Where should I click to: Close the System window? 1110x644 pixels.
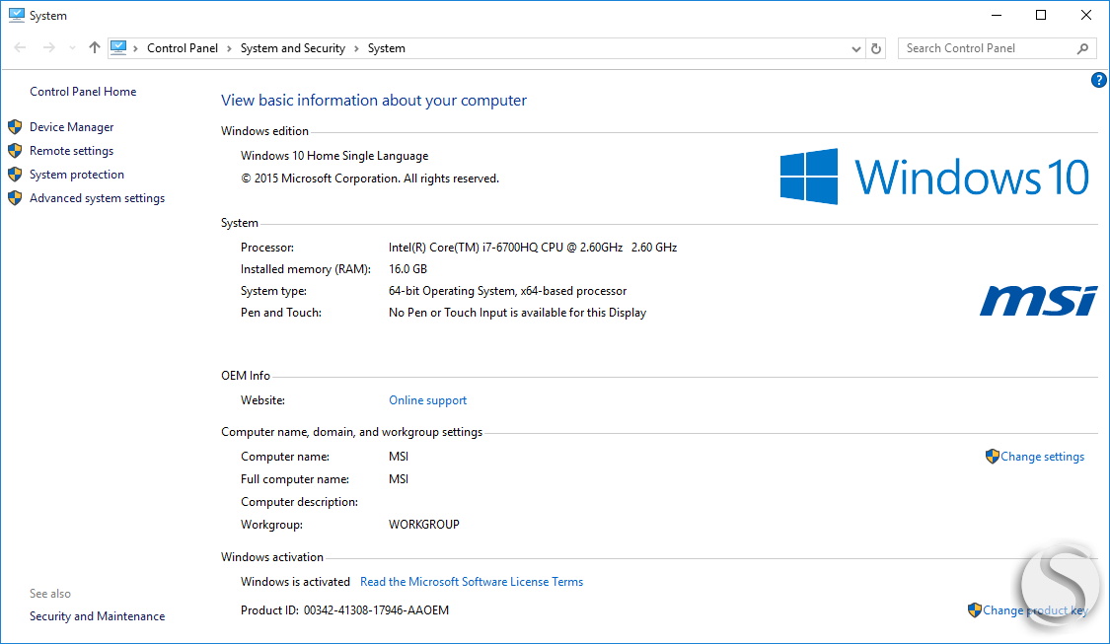[x=1086, y=15]
